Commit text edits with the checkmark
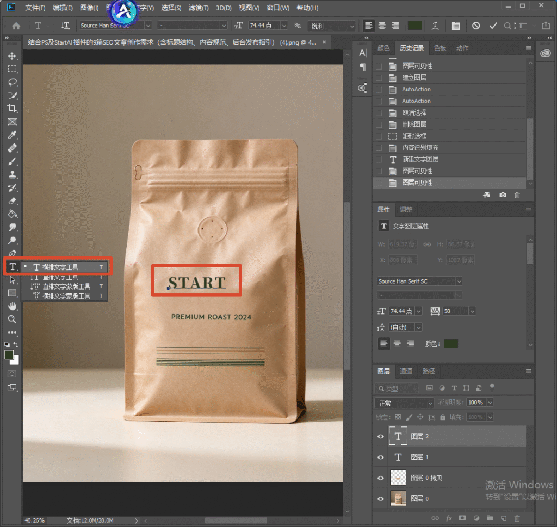This screenshot has height=527, width=557. 493,26
